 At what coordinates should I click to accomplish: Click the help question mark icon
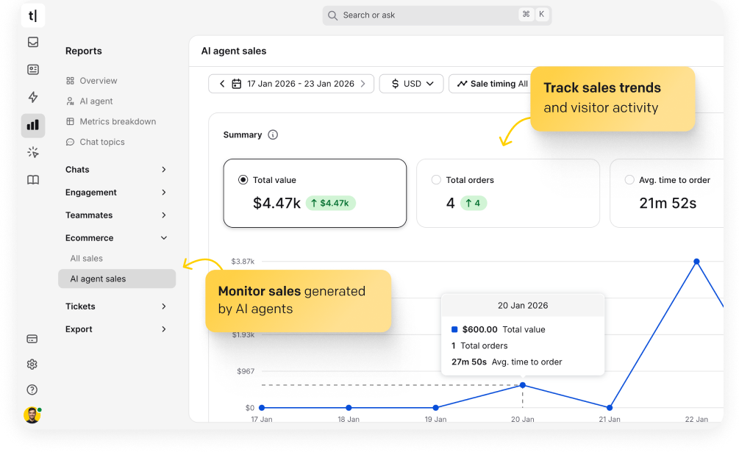(x=32, y=390)
